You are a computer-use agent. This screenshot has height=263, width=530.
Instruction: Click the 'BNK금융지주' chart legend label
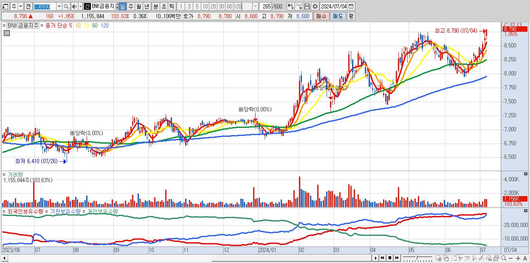(23, 25)
